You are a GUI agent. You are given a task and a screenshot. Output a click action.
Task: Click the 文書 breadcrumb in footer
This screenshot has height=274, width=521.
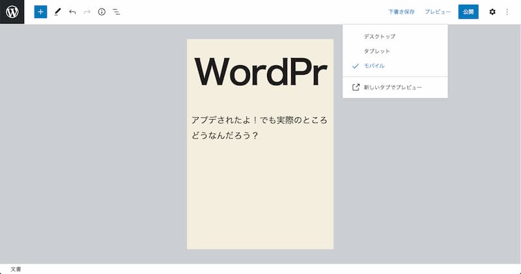click(16, 269)
